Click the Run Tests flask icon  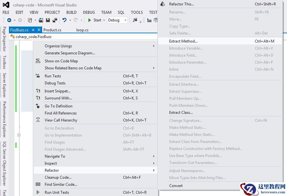38,76
